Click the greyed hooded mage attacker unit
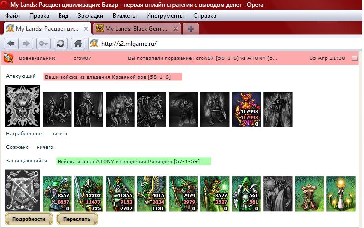364x228 pixels. [278, 110]
